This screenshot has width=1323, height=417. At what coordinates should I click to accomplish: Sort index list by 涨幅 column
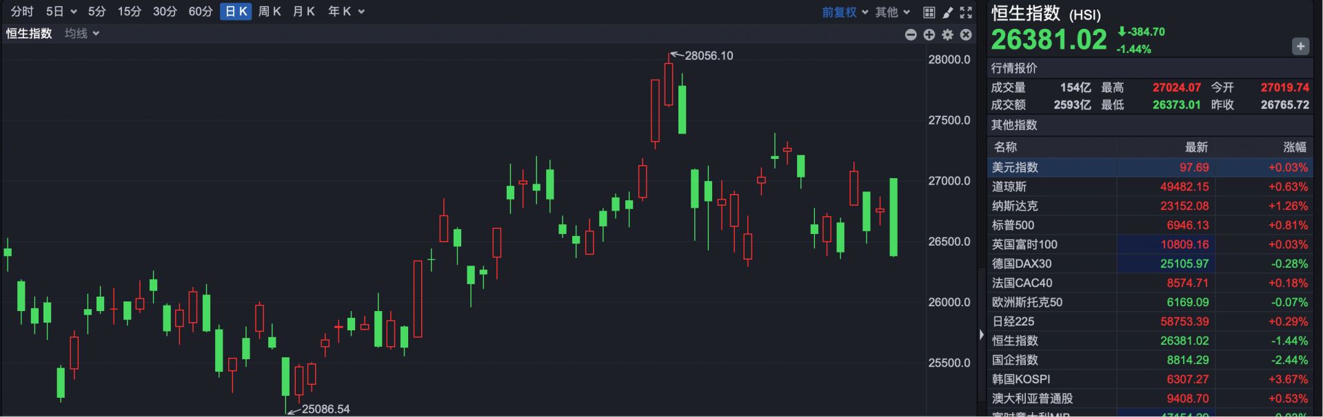coord(1294,147)
